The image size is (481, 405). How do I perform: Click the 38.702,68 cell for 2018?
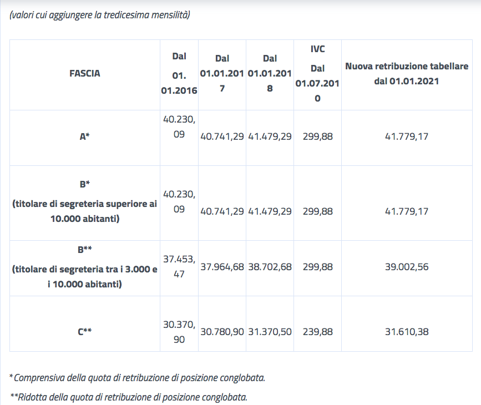270,267
